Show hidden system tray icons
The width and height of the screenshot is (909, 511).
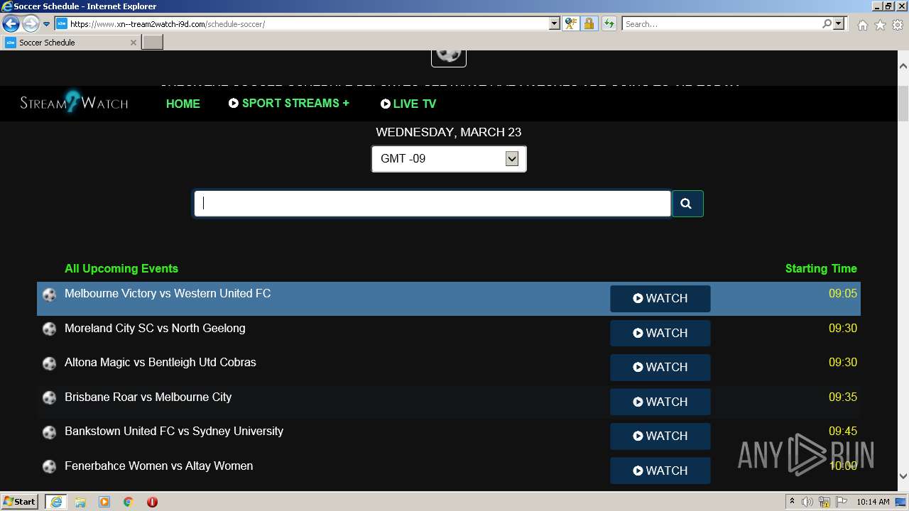pos(792,502)
